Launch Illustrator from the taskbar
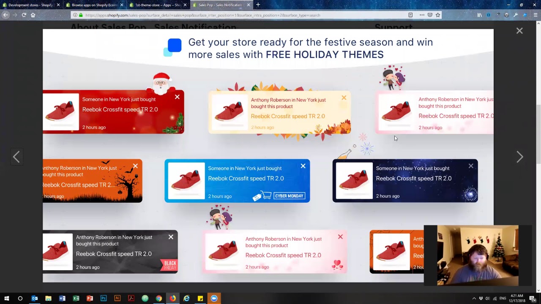This screenshot has height=304, width=541. point(117,299)
